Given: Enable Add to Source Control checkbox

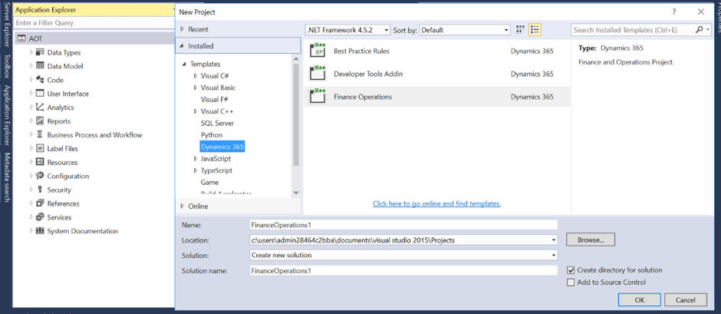Looking at the screenshot, I should pyautogui.click(x=571, y=283).
